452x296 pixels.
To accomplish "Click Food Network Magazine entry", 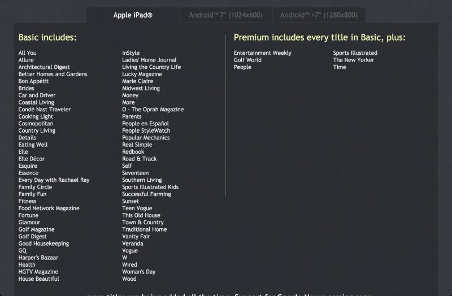I will 49,208.
